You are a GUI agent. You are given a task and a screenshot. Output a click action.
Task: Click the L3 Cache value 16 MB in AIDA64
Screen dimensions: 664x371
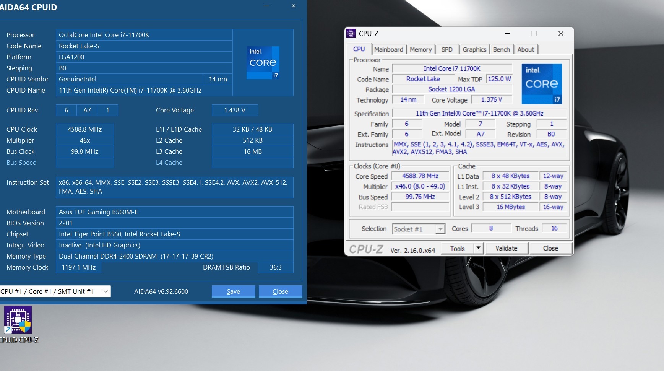click(253, 151)
